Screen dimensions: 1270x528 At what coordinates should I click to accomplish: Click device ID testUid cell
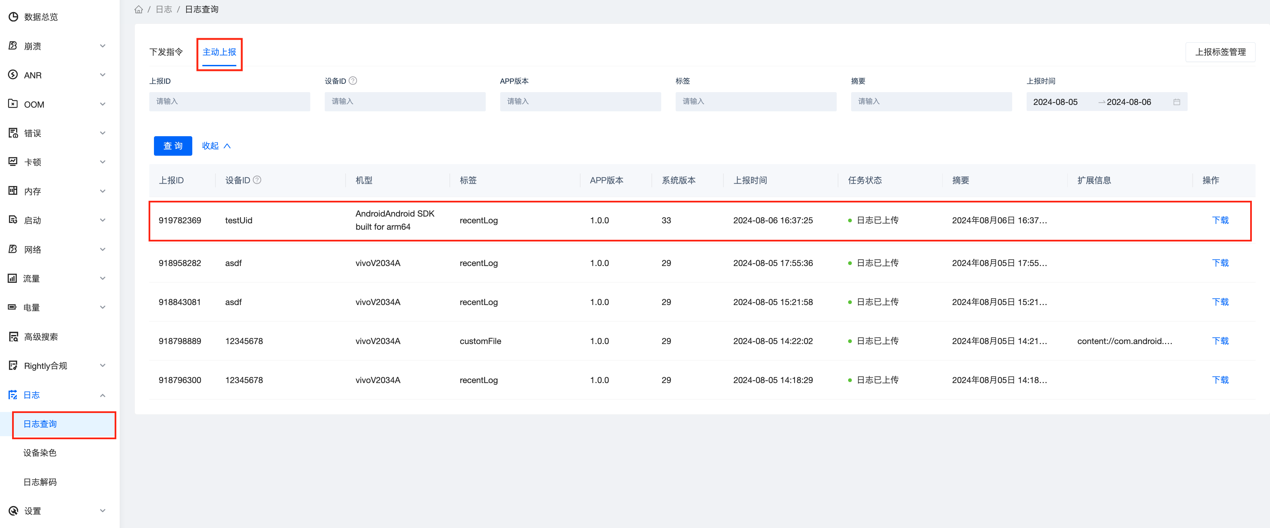coord(239,221)
